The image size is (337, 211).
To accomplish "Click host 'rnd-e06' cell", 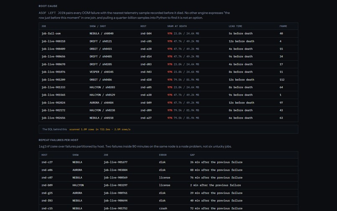I will (47, 170).
